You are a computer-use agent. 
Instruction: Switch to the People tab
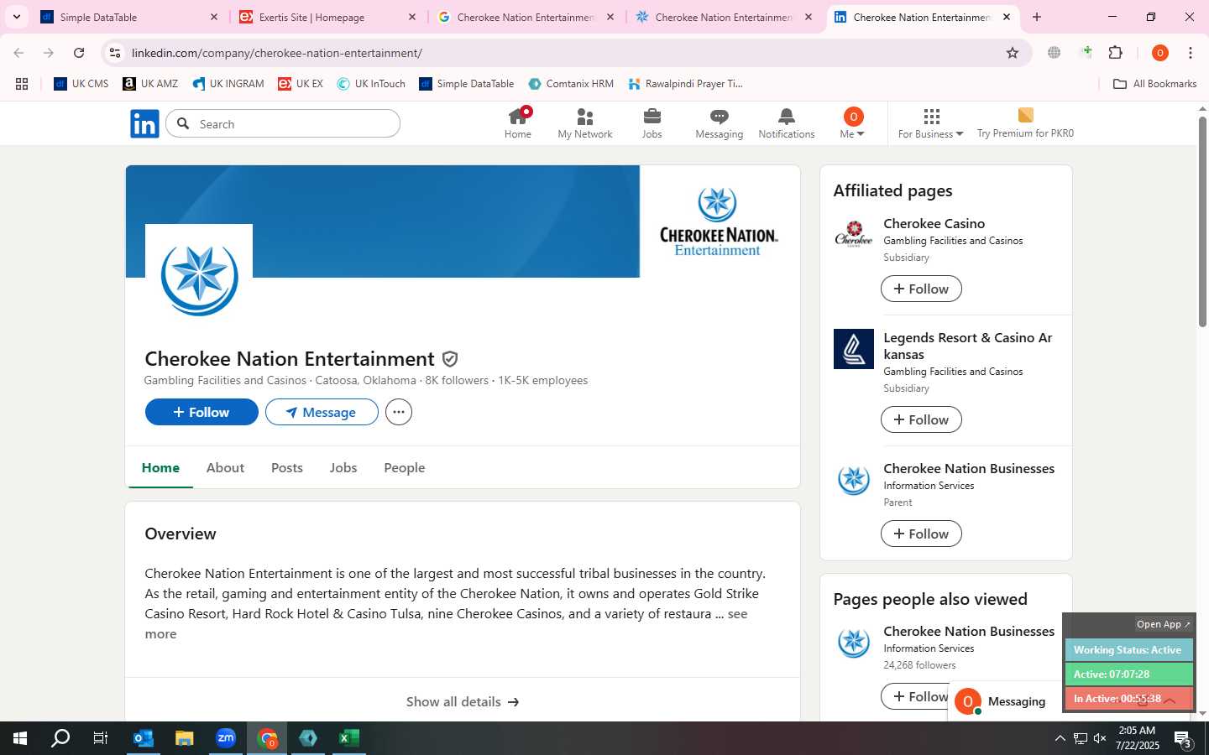click(x=405, y=467)
